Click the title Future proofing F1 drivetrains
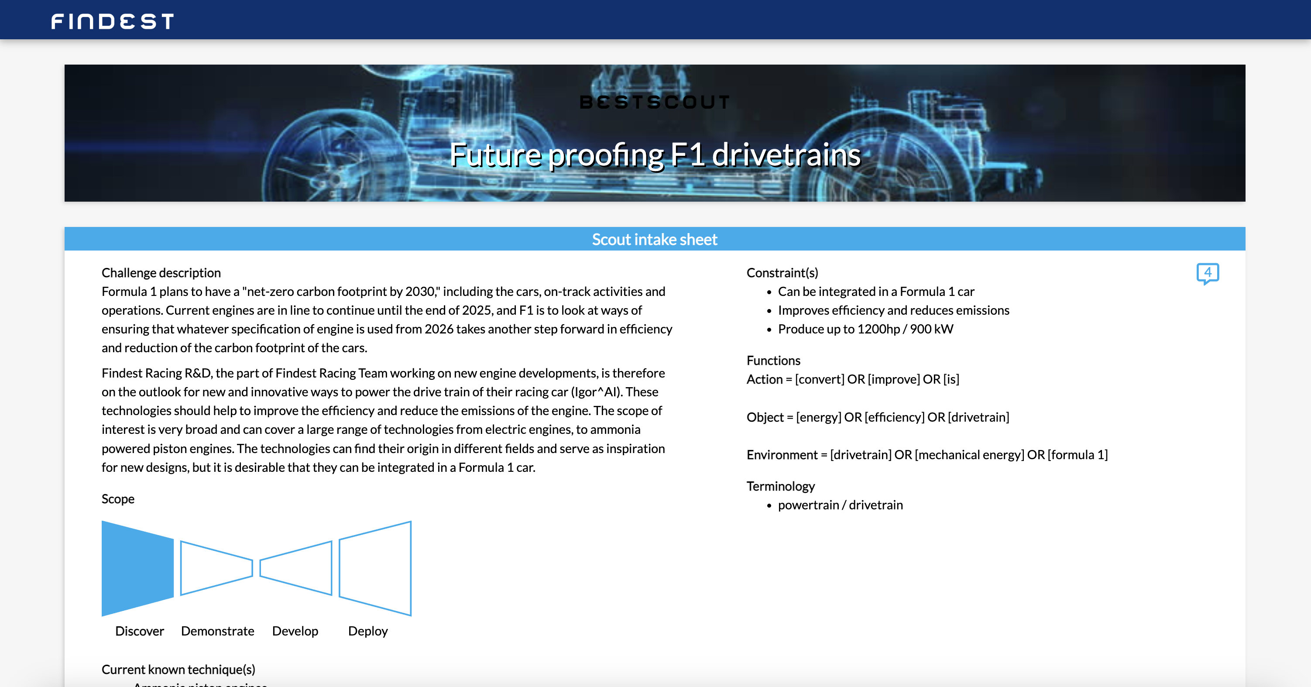This screenshot has width=1311, height=687. 655,155
